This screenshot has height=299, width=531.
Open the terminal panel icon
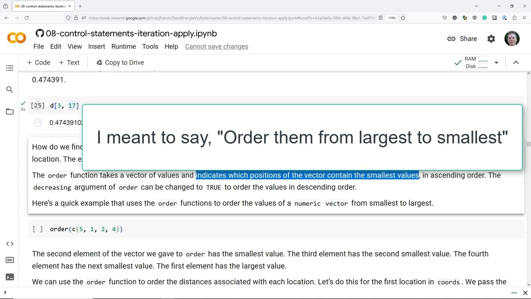10,277
